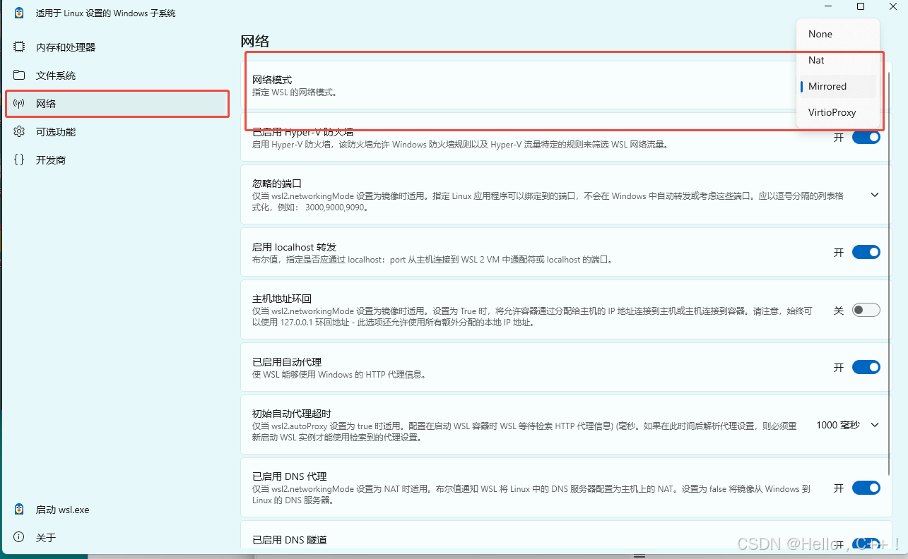Screen dimensions: 908x559
Task: Disable the Hyper-V 防火墙 toggle
Action: click(x=866, y=137)
